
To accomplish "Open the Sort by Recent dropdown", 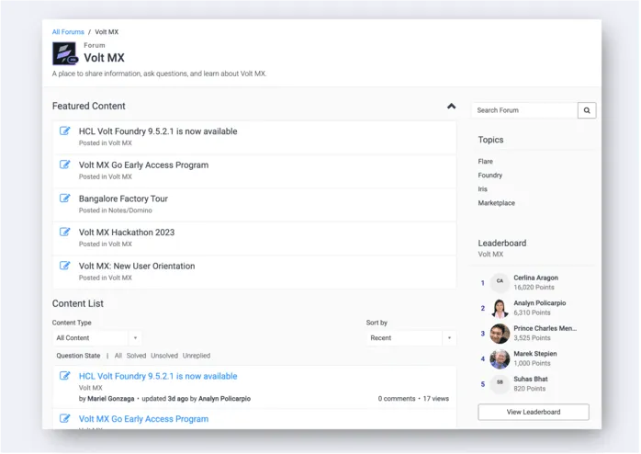I will point(410,338).
